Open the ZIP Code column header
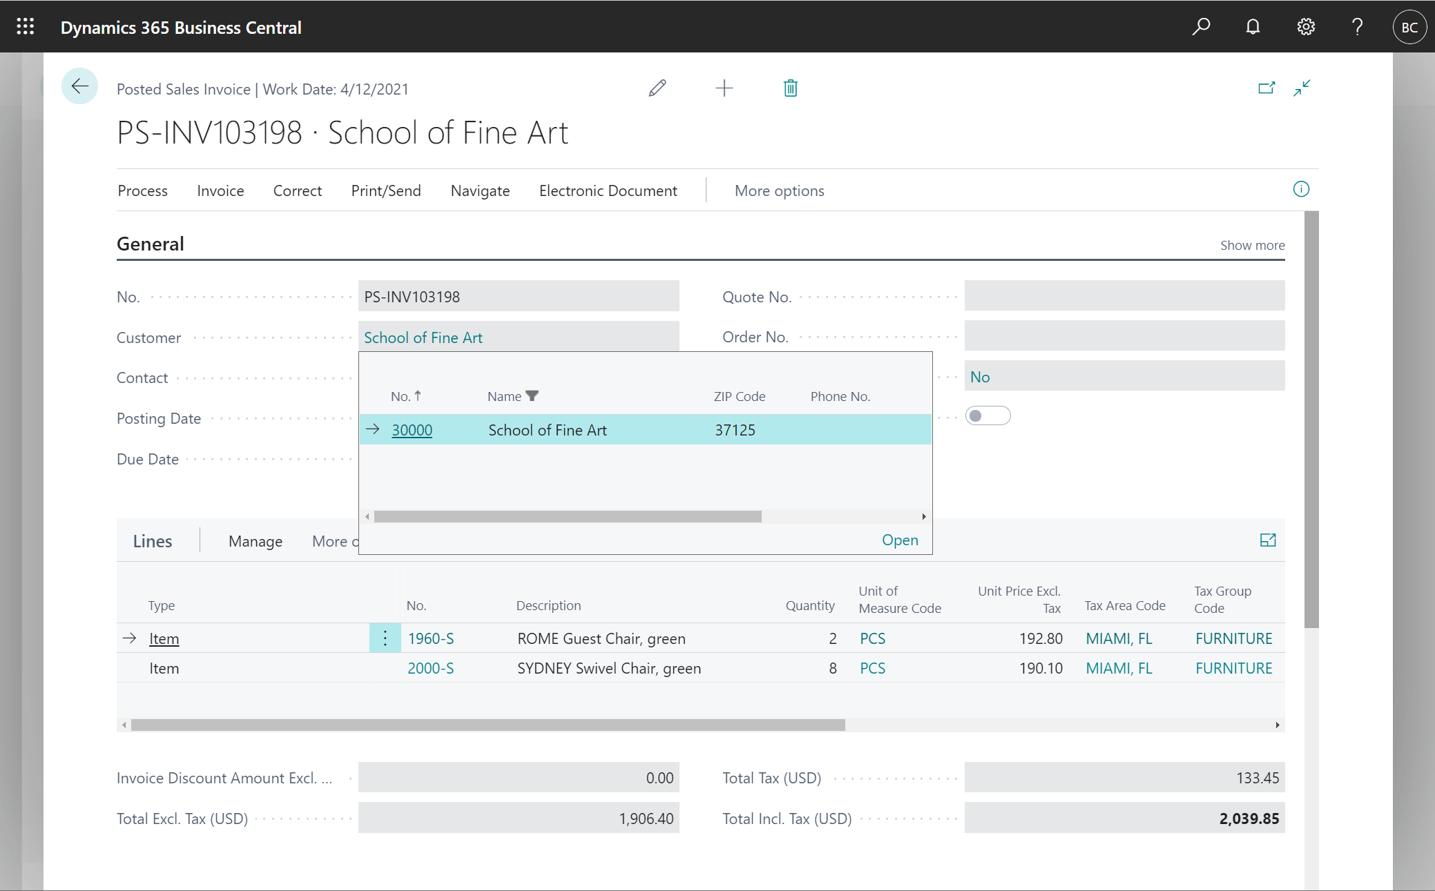Viewport: 1435px width, 891px height. pos(739,396)
